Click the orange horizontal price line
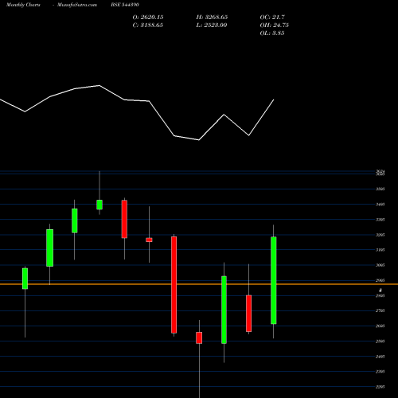The height and width of the screenshot is (398, 398). 199,284
